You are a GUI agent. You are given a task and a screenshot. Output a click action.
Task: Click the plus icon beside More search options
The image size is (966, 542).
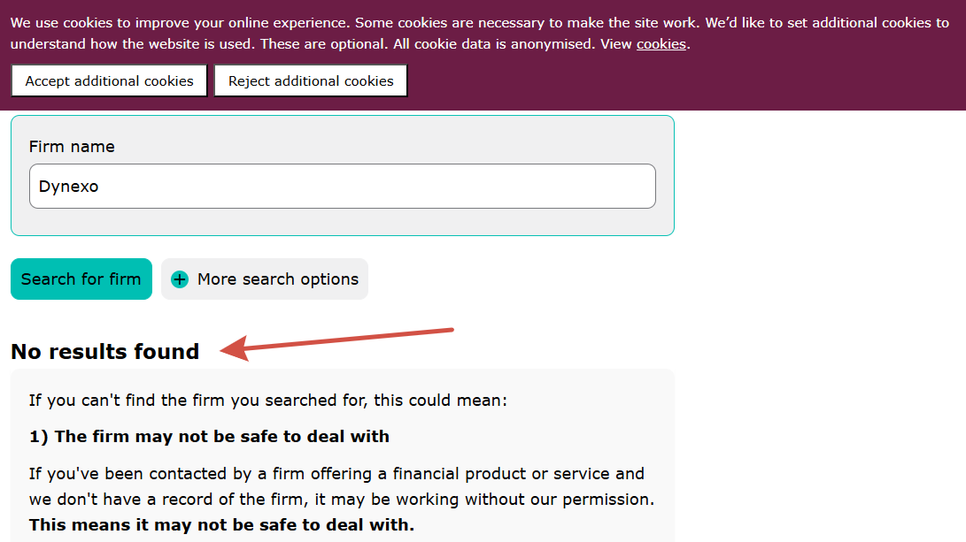click(x=179, y=279)
